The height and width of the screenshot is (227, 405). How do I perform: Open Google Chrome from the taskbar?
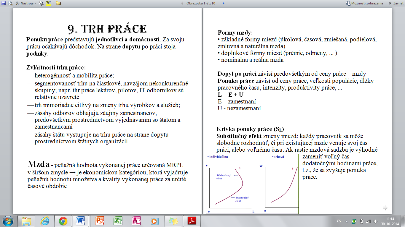63,221
